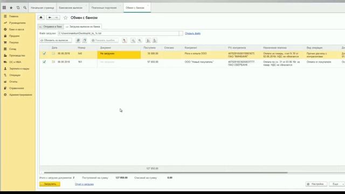Sort the list descending
Image resolution: width=345 pixels, height=194 pixels.
pyautogui.click(x=155, y=40)
